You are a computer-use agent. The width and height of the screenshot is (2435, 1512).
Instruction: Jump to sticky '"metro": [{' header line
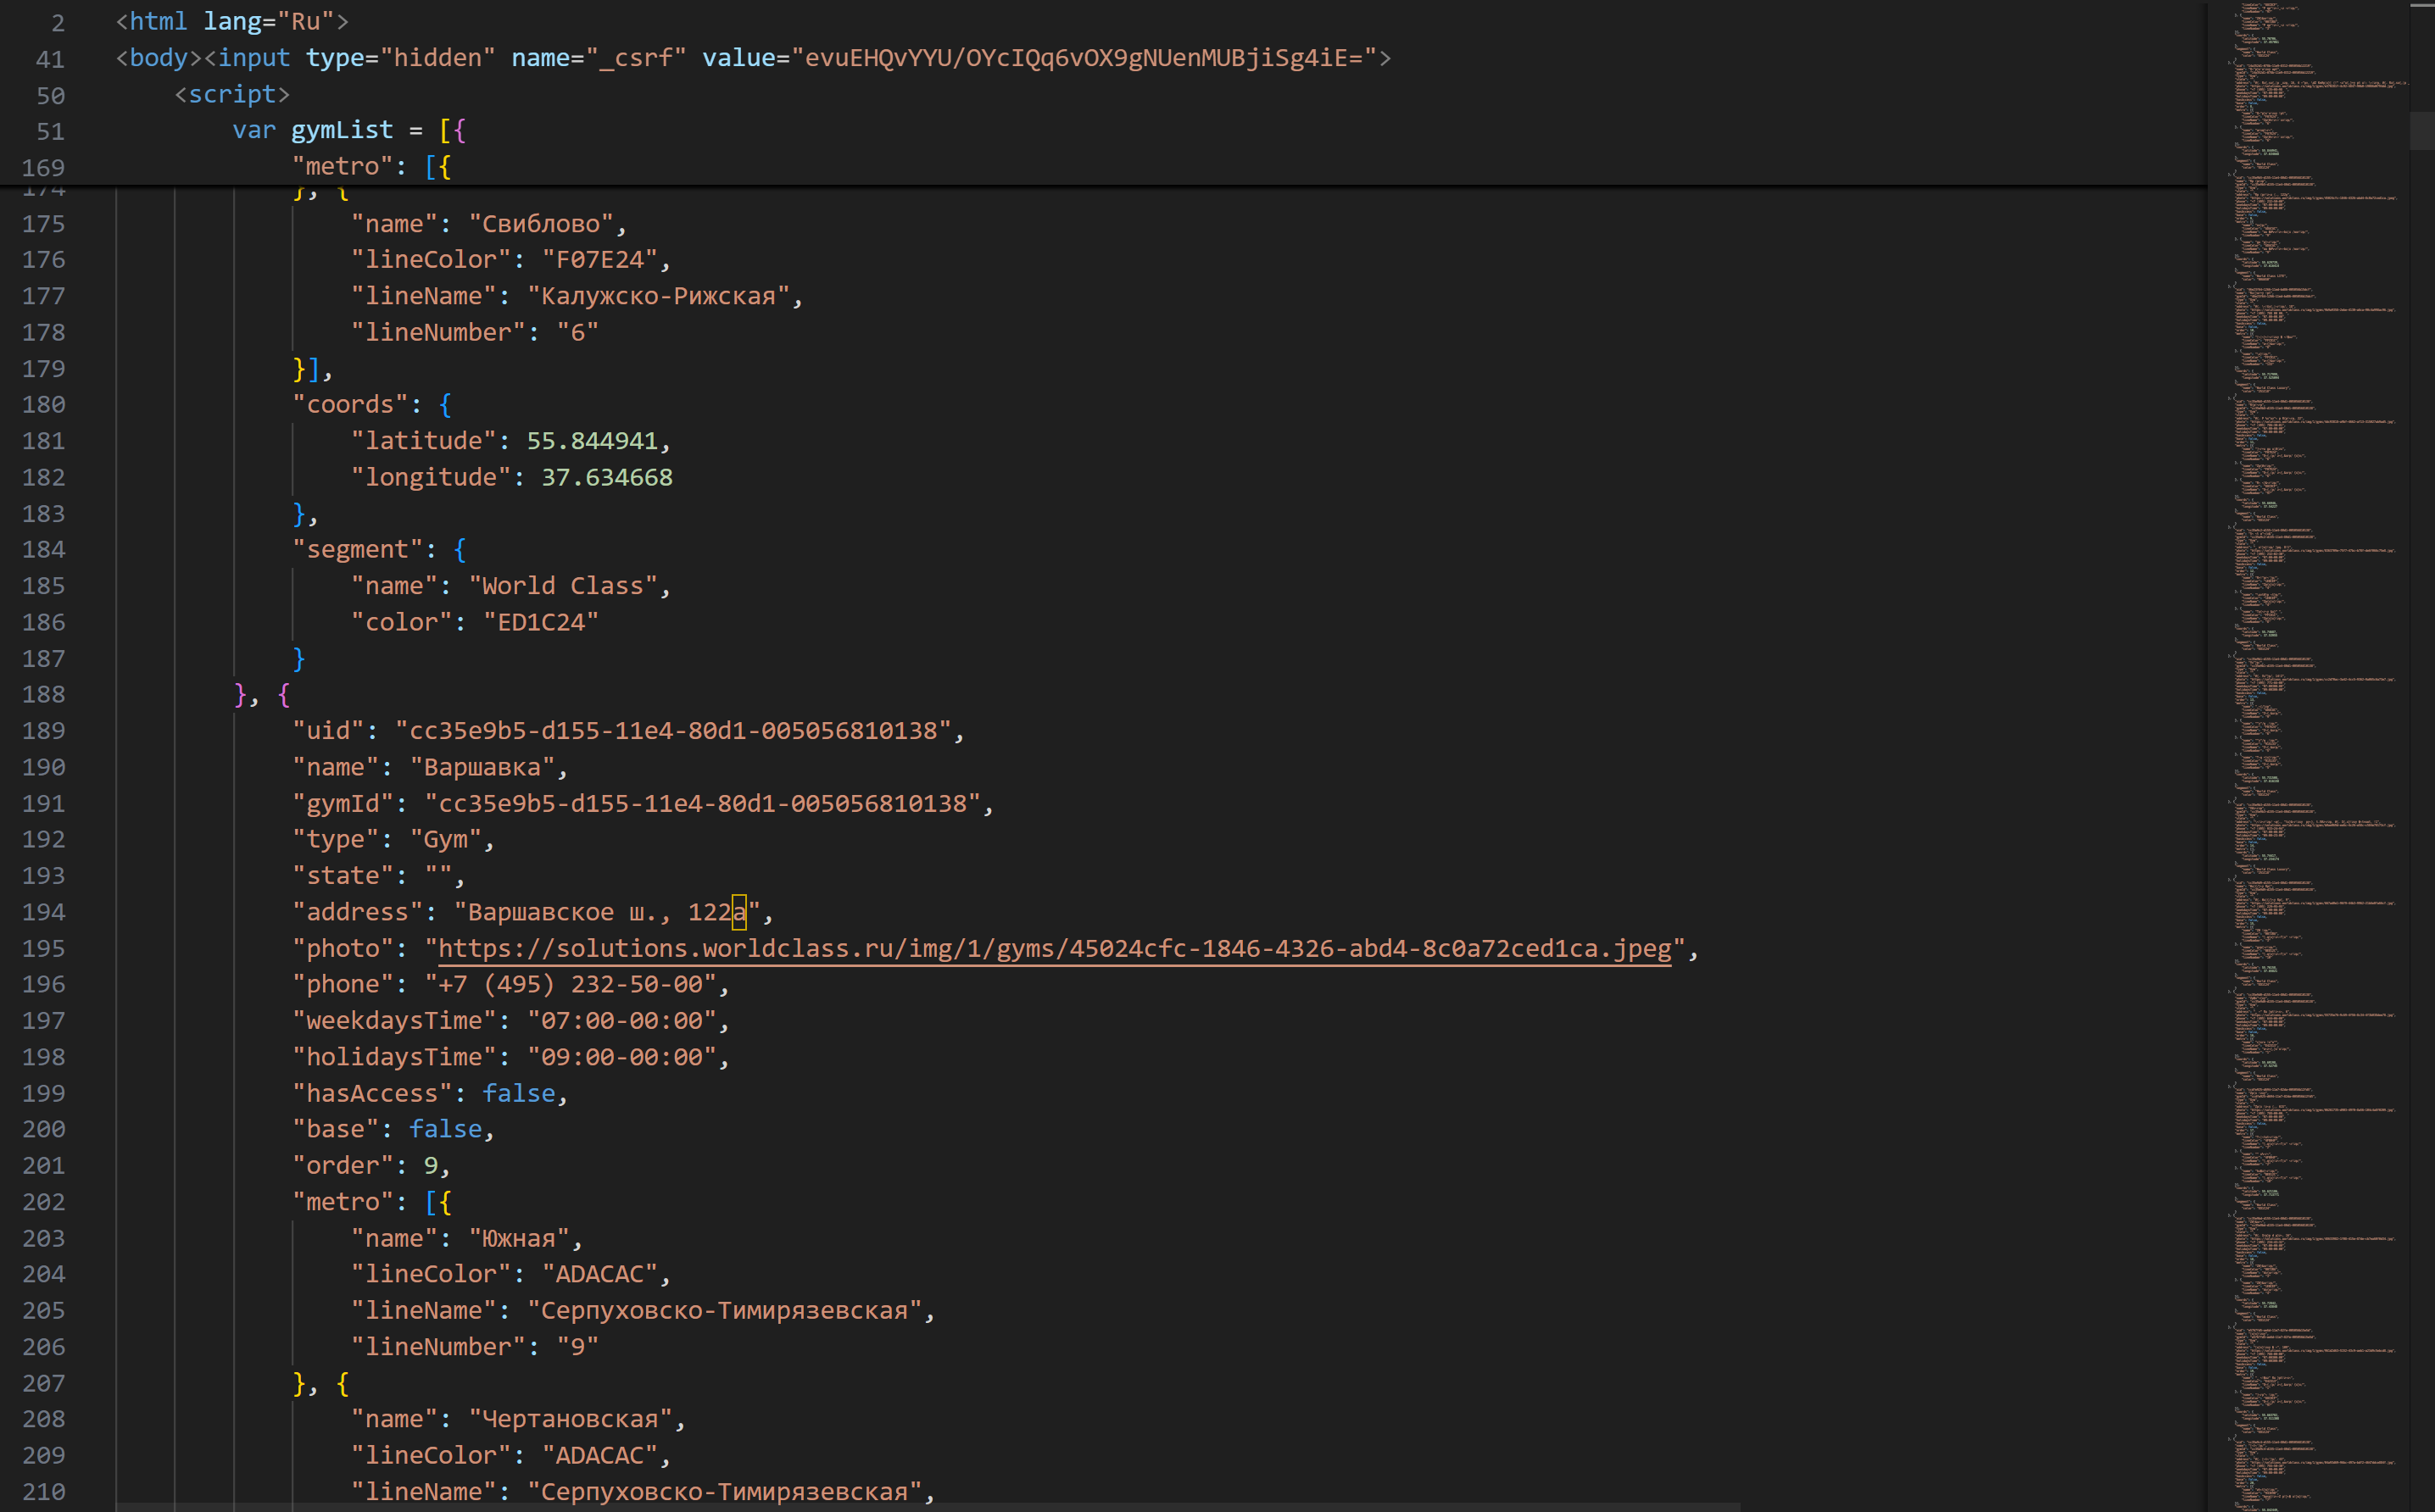371,166
